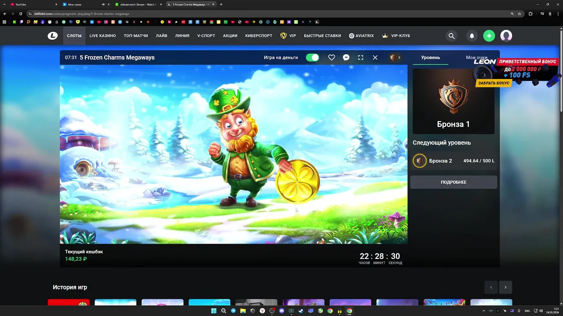Open the volume control in system tray
This screenshot has width=563, height=316.
[x=541, y=311]
